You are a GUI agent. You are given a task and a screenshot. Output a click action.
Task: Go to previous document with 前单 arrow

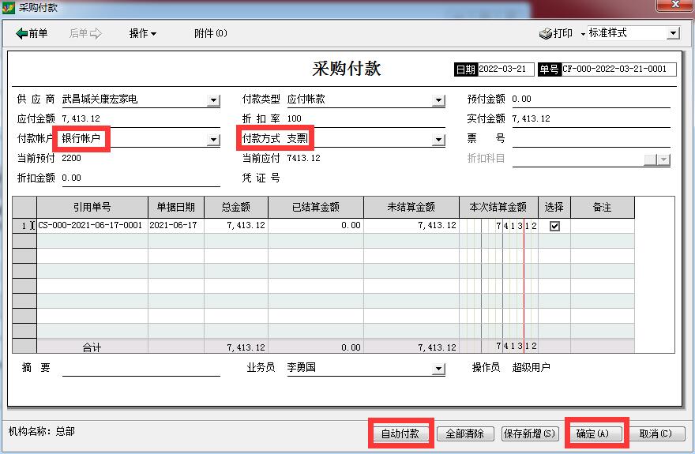[x=32, y=33]
